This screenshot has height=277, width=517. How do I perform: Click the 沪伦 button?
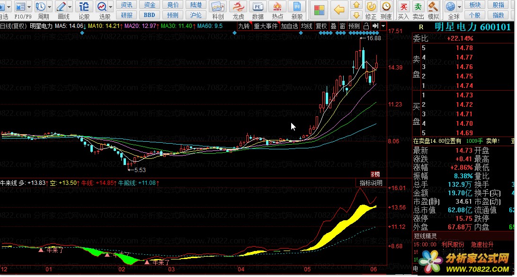[196, 15]
